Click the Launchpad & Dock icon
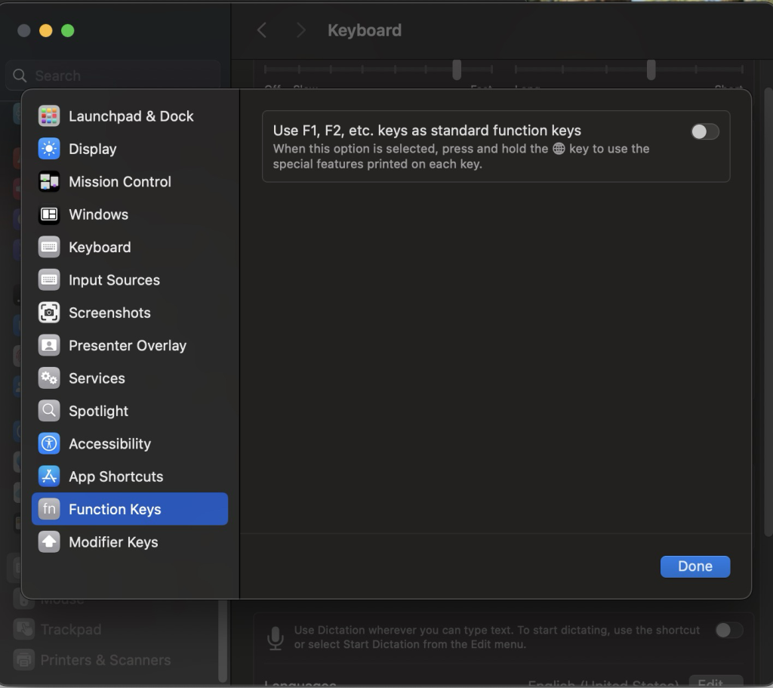Screen dimensions: 773x688 click(x=49, y=116)
